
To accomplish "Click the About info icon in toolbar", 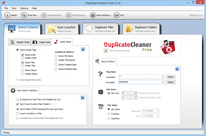I will click(x=7, y=15).
